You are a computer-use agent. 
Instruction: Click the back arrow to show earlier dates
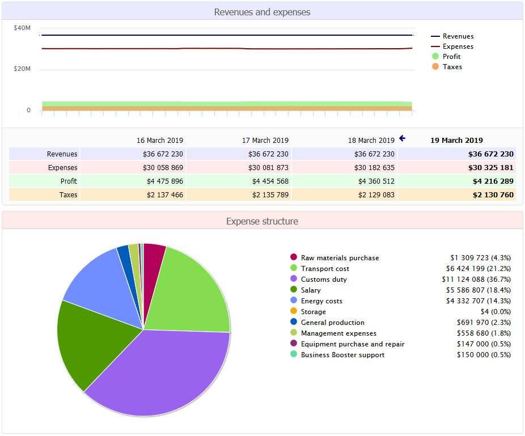[x=402, y=138]
